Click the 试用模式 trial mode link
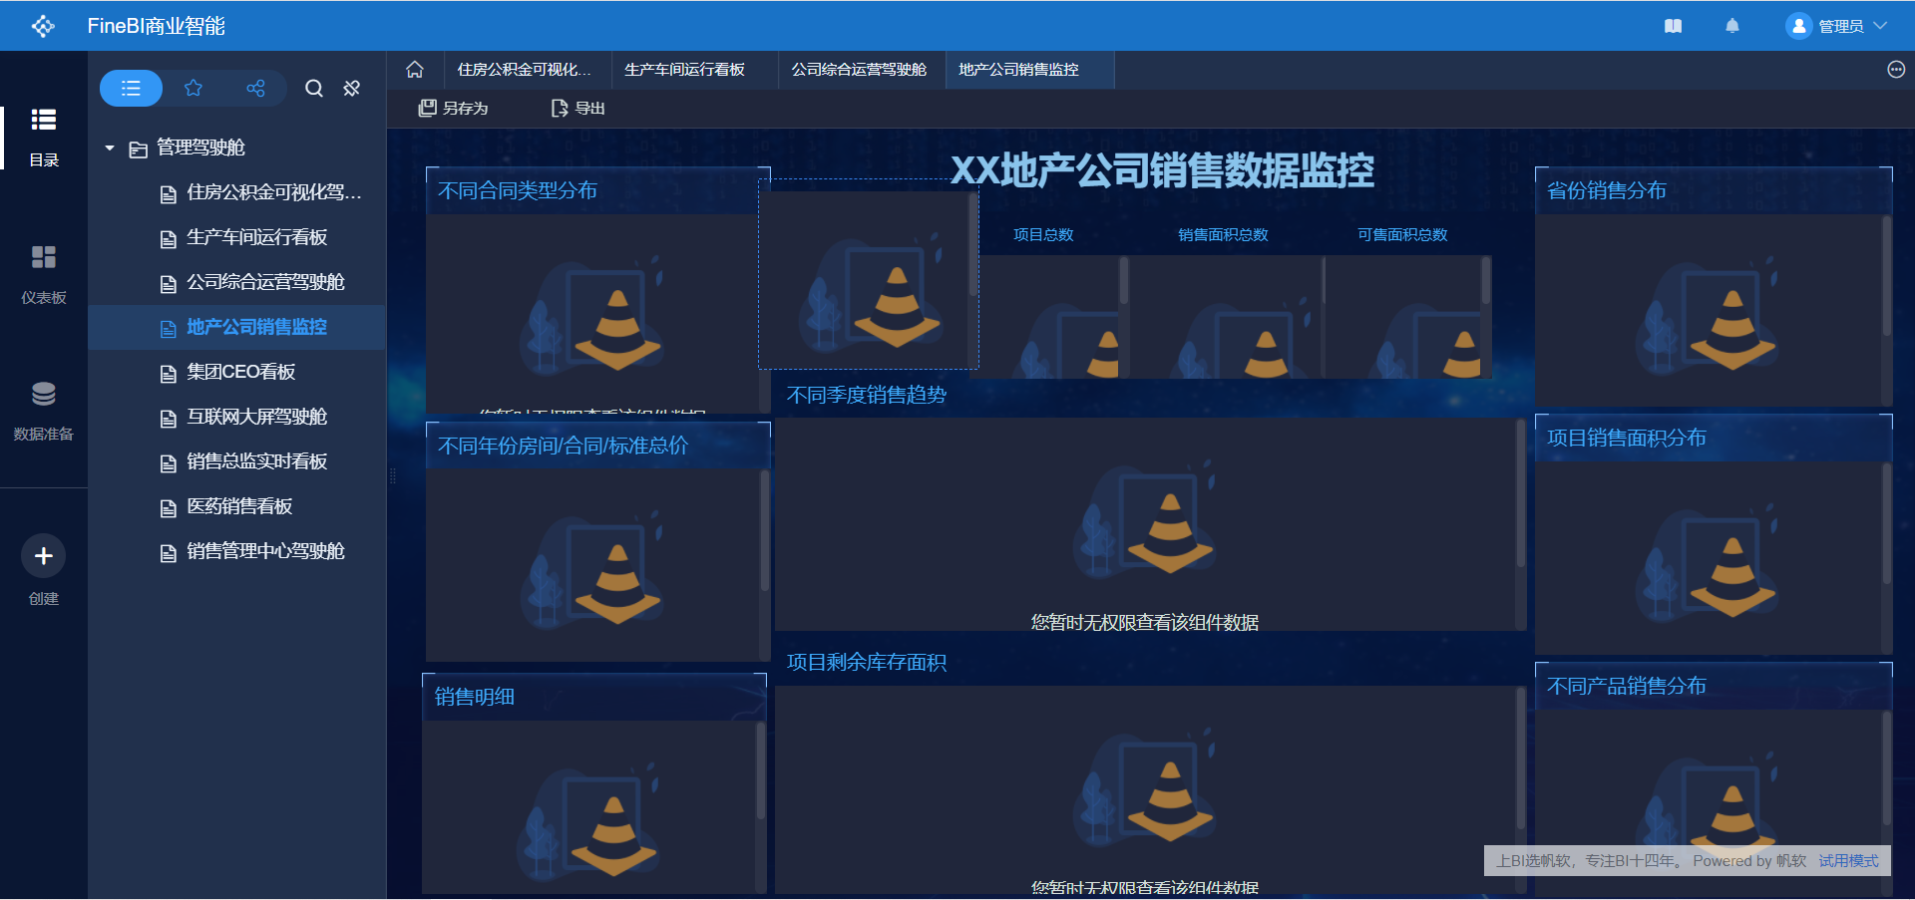Screen dimensions: 1915x900 (1848, 861)
